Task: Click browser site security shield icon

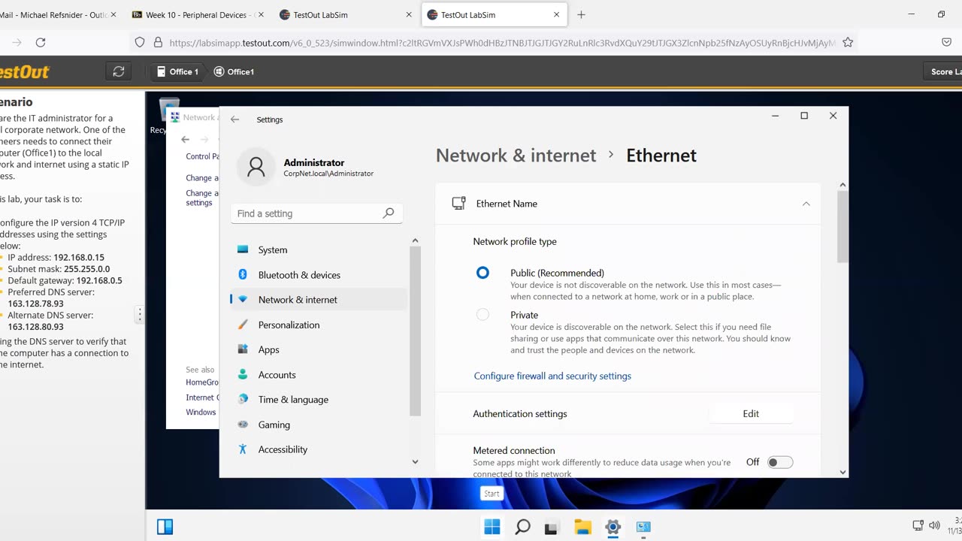Action: tap(140, 43)
